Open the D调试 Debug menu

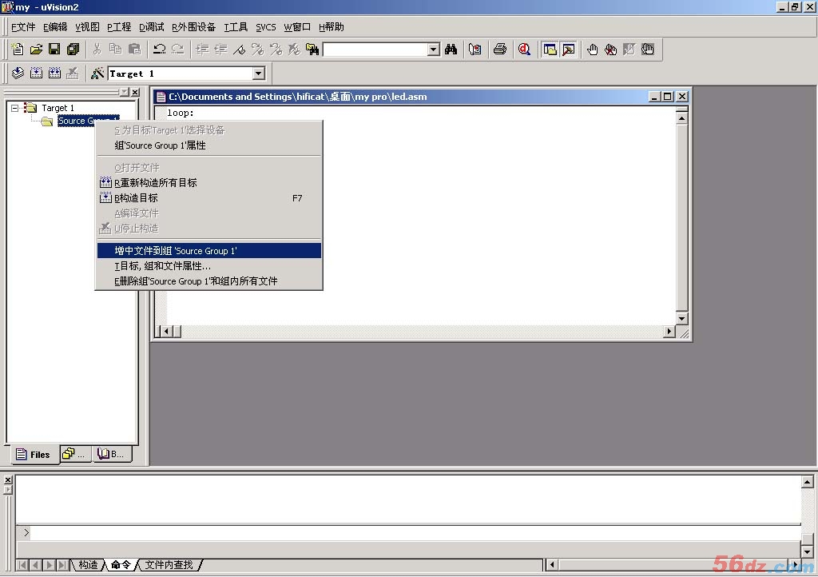tap(151, 27)
